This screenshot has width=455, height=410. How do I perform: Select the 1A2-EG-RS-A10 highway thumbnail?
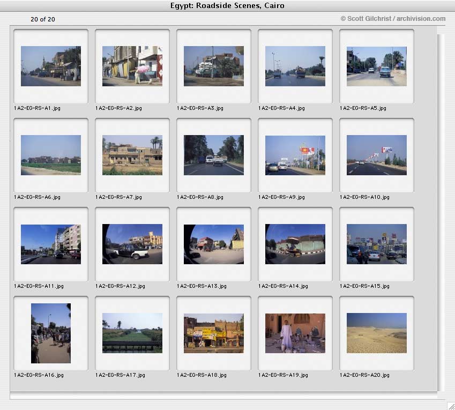pyautogui.click(x=377, y=155)
